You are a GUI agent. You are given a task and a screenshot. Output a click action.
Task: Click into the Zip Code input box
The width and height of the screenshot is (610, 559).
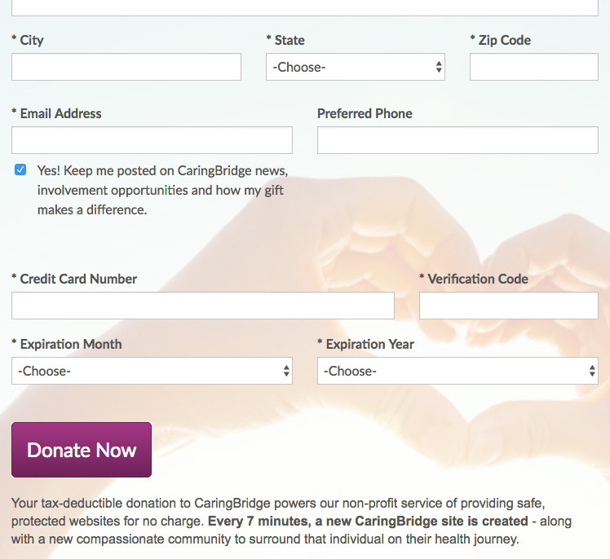533,67
